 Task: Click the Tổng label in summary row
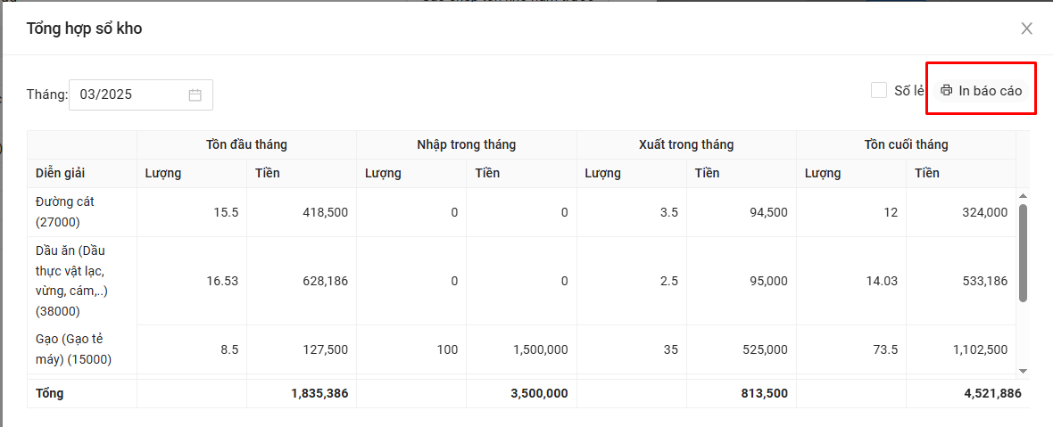(x=50, y=393)
